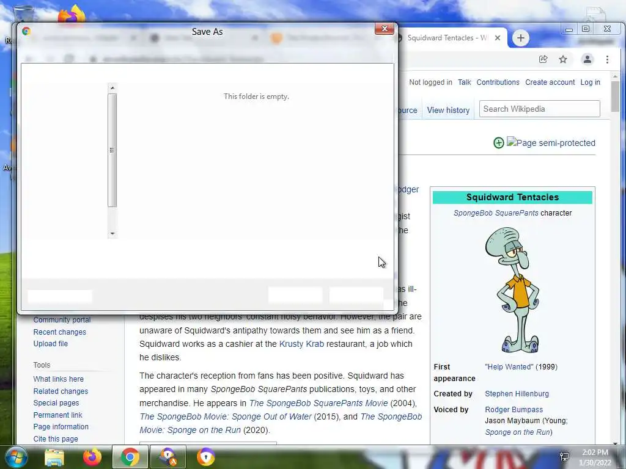Click Create account
Viewport: 626px width, 469px height.
tap(550, 82)
